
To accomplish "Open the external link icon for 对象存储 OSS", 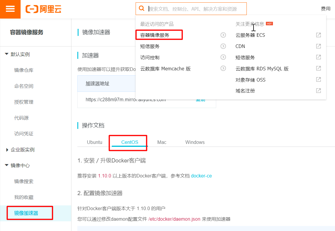I will pyautogui.click(x=318, y=79).
